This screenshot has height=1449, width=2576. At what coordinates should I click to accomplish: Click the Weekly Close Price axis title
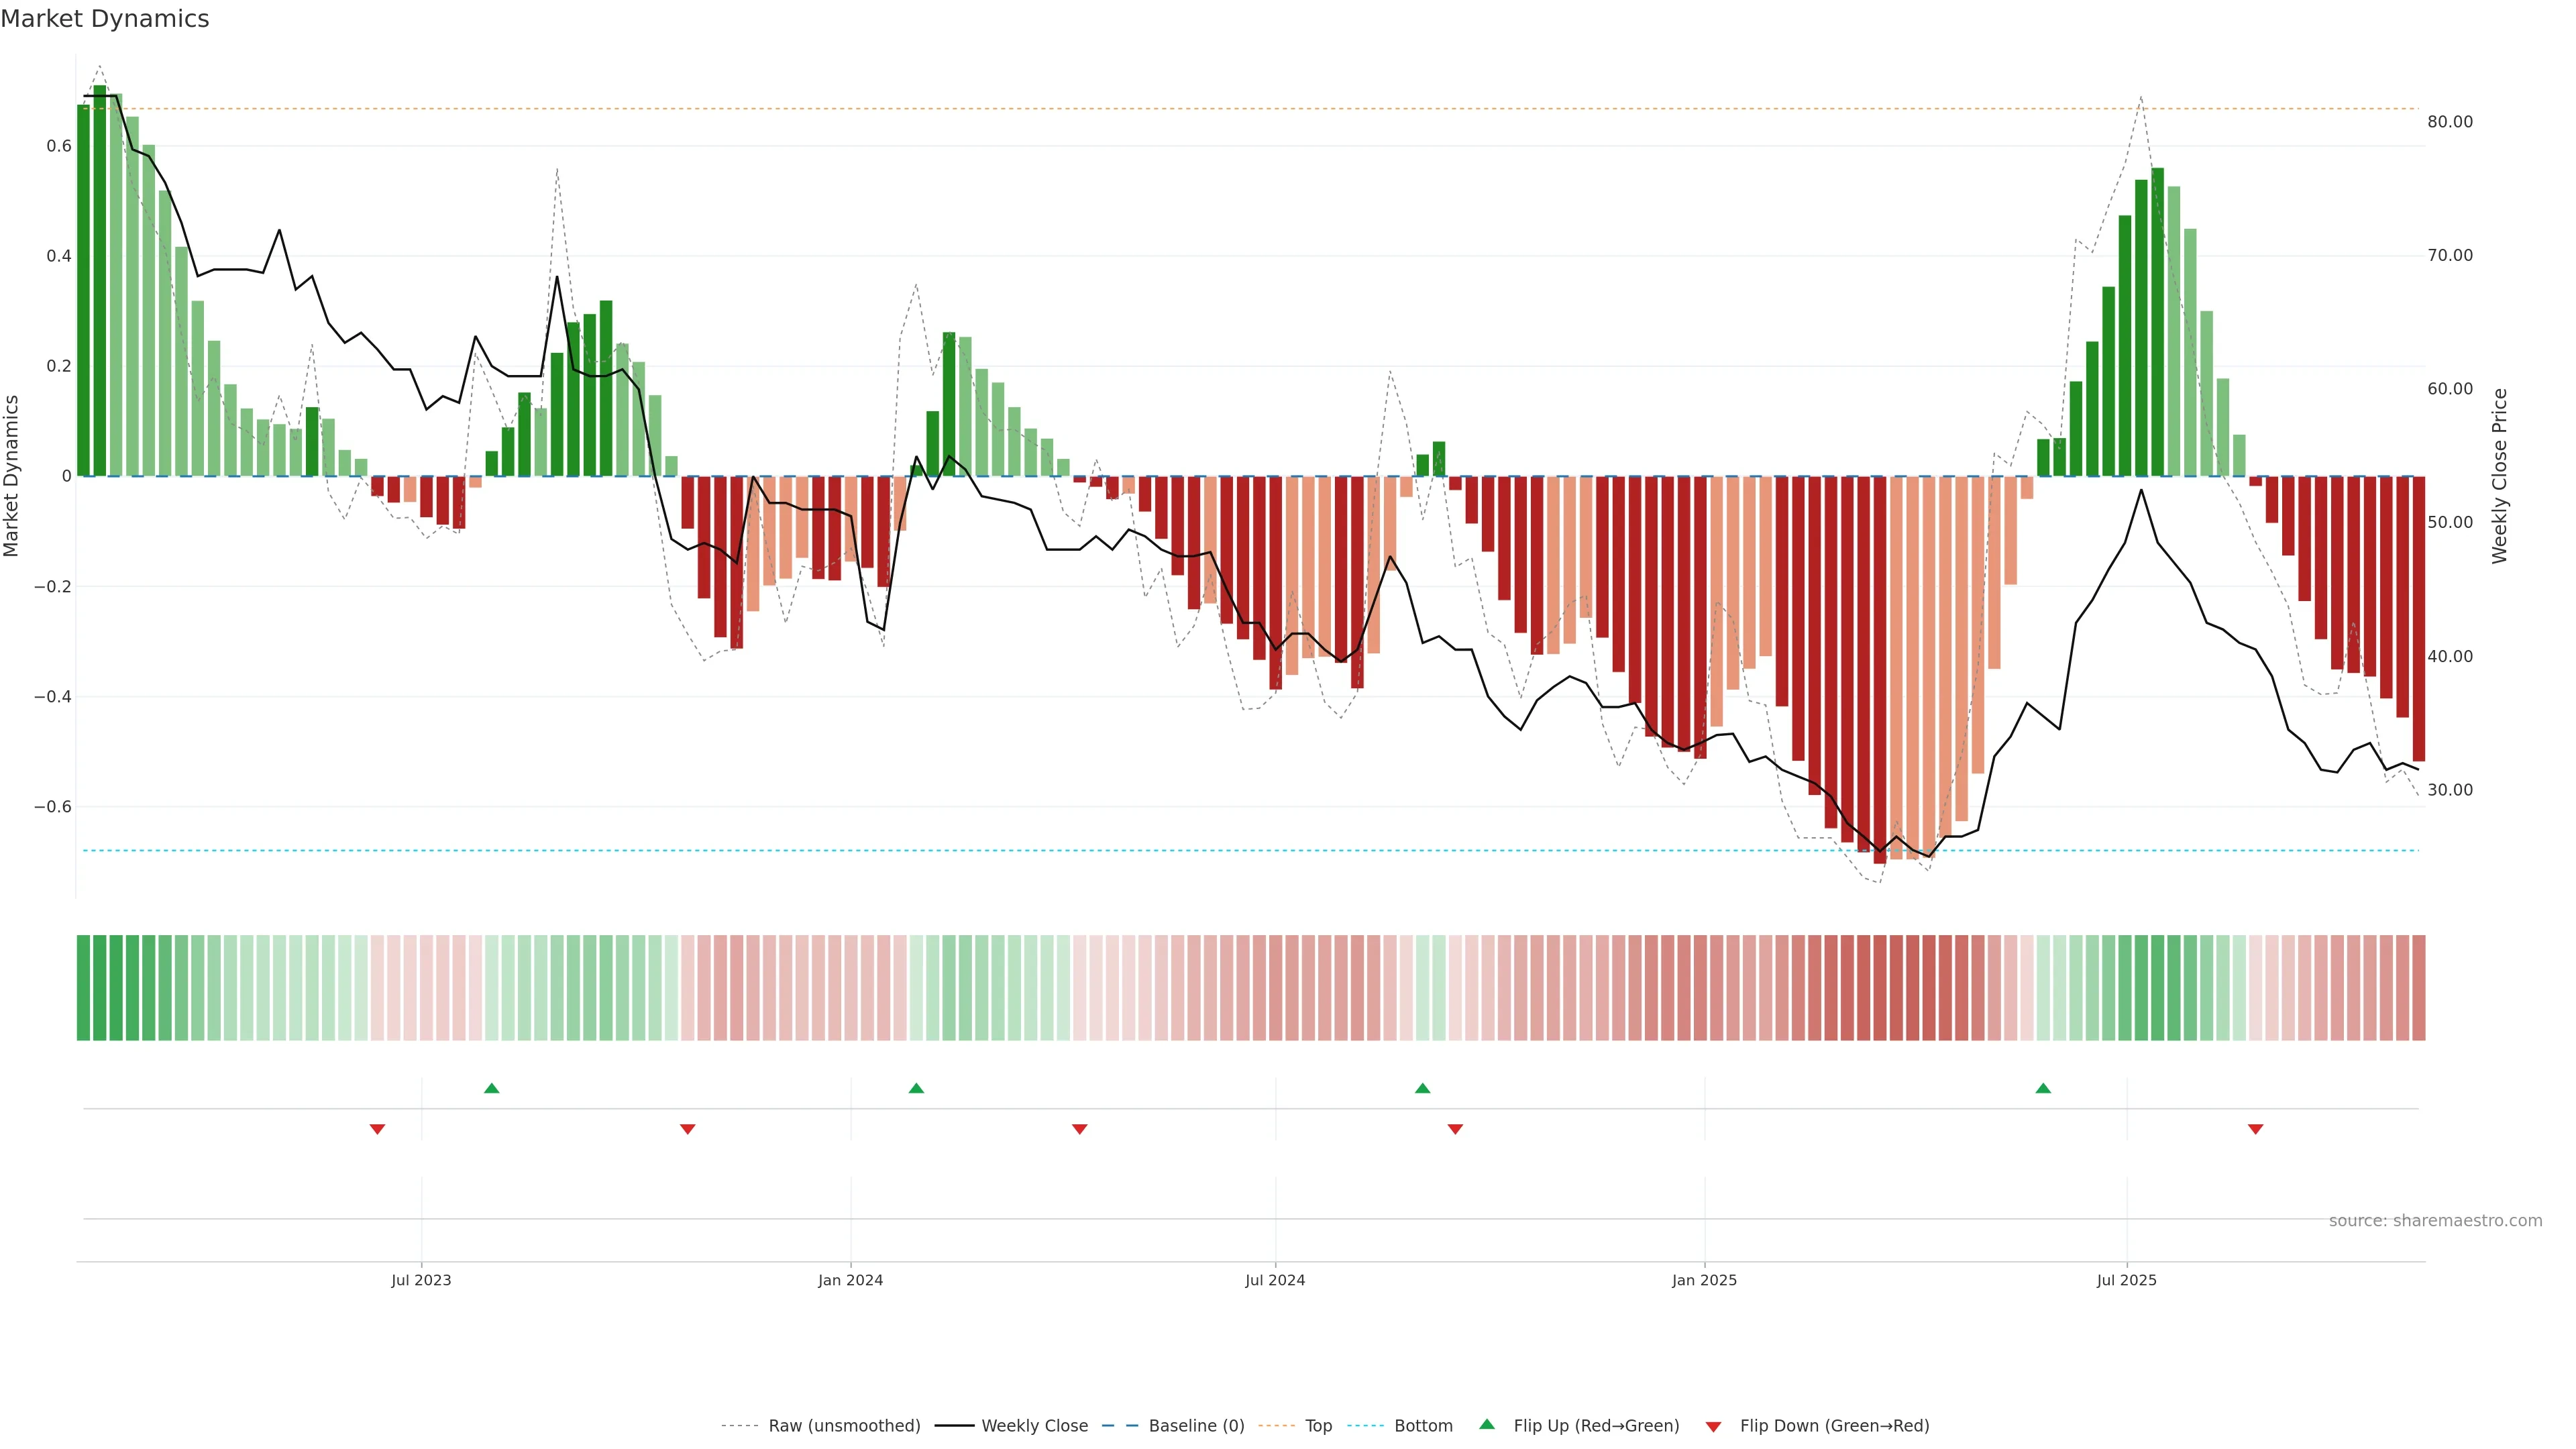[x=2500, y=476]
